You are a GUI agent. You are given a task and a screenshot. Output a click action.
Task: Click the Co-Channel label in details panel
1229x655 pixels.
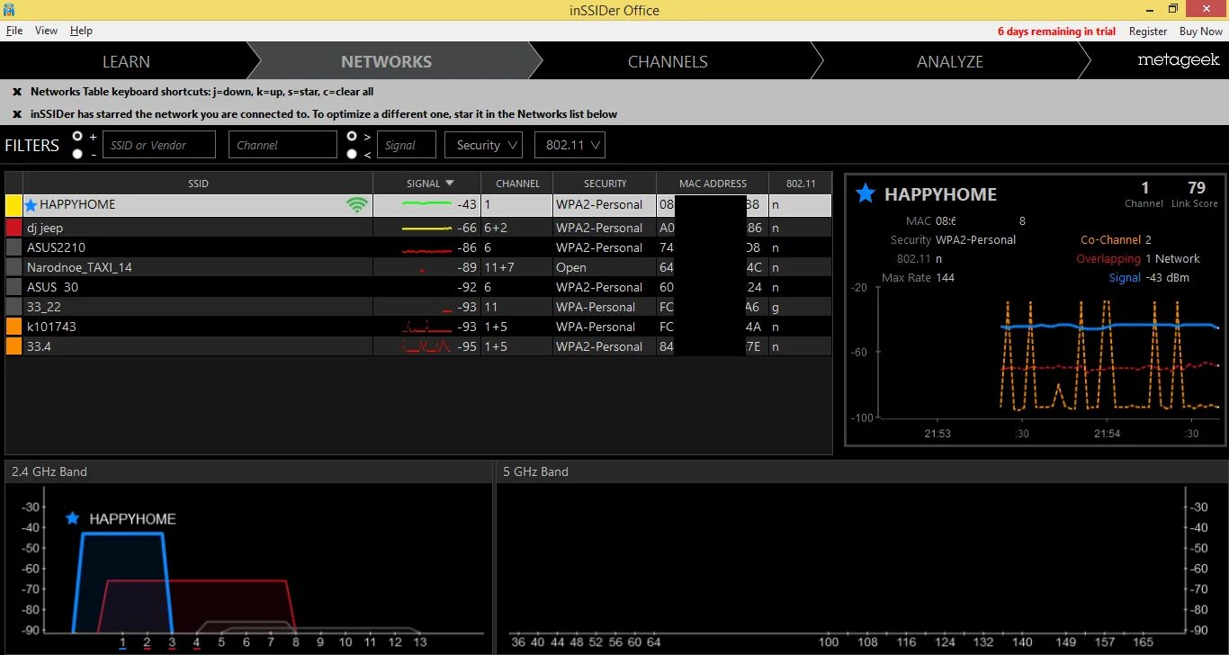(x=1109, y=240)
